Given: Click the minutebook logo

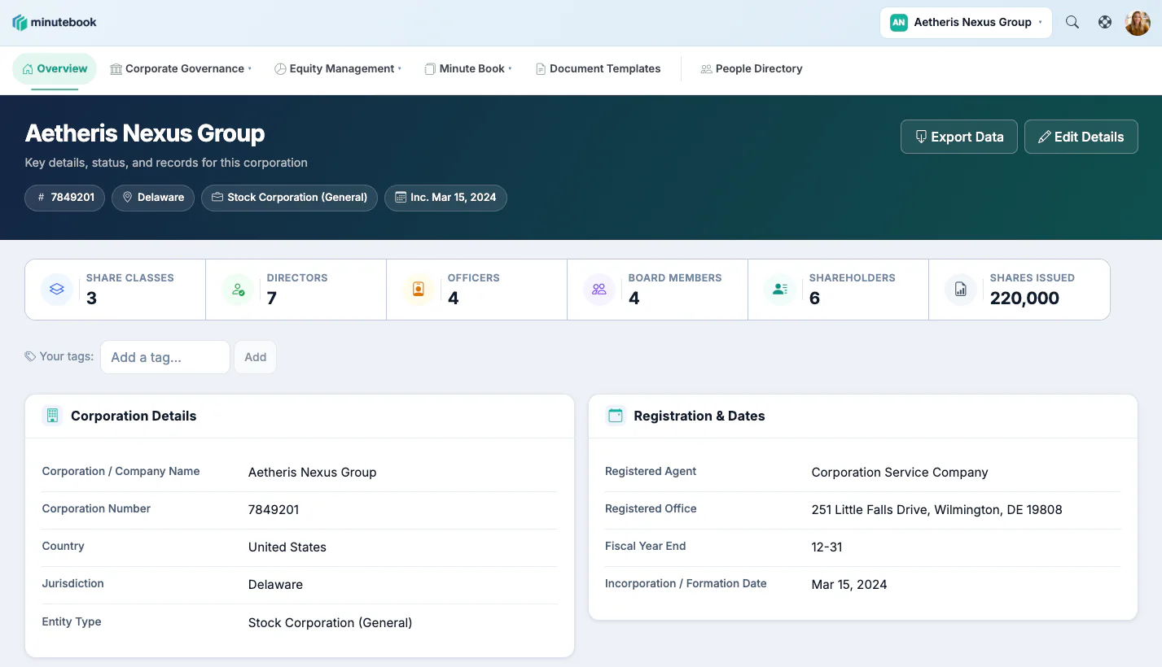Looking at the screenshot, I should (x=55, y=23).
